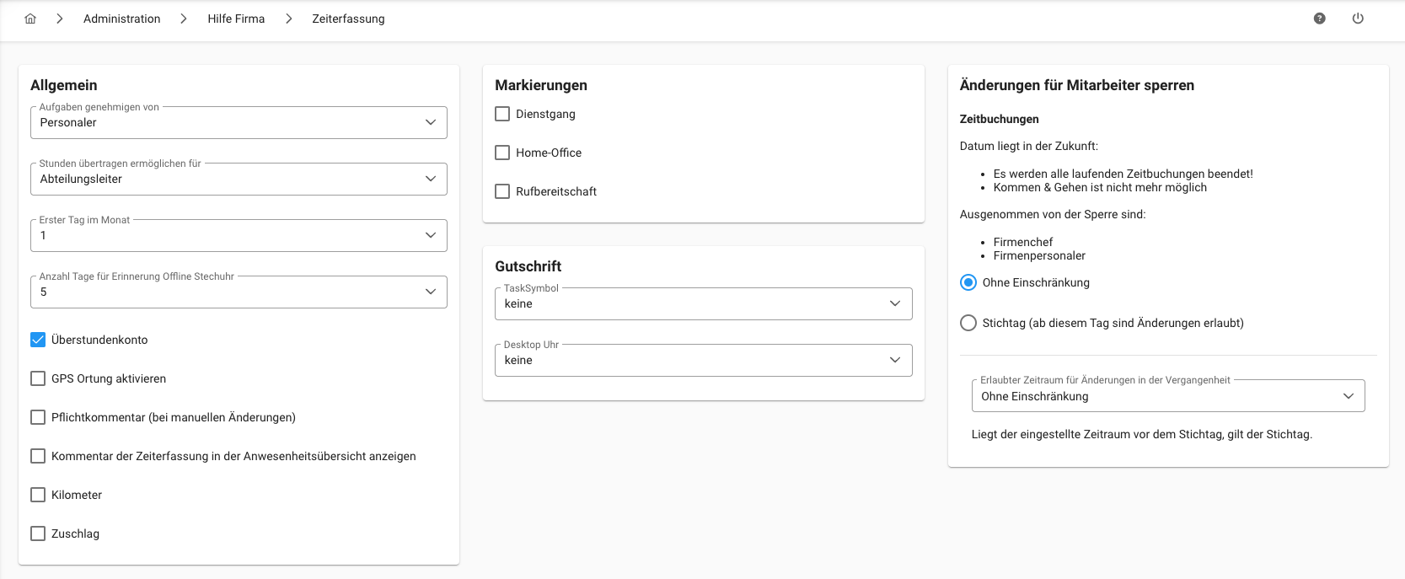Screen dimensions: 1405x579
Task: Enable the Kilometer checkbox
Action: point(38,495)
